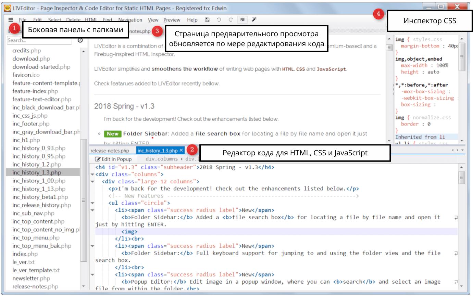Open the hamburger menu icon

[11, 20]
